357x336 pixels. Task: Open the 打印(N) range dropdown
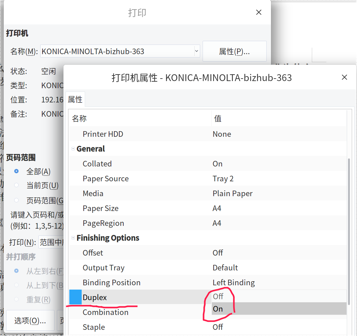pyautogui.click(x=51, y=242)
